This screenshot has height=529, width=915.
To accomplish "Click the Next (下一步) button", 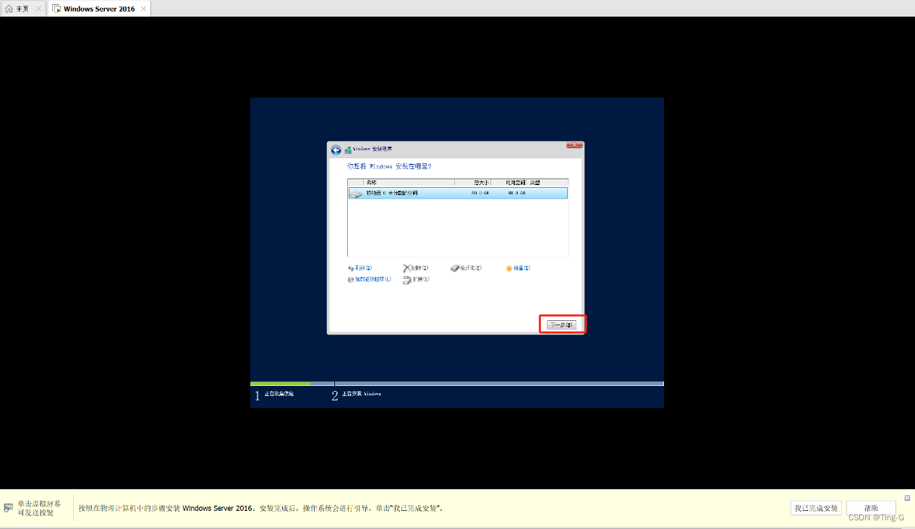I will coord(561,325).
